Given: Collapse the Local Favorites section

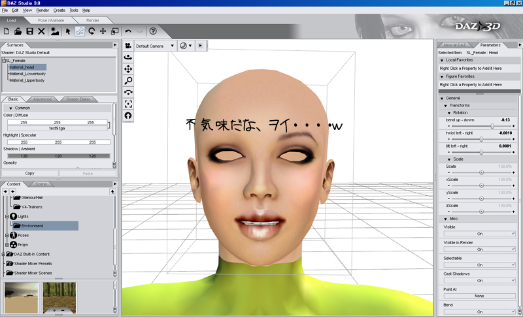Looking at the screenshot, I should [442, 60].
